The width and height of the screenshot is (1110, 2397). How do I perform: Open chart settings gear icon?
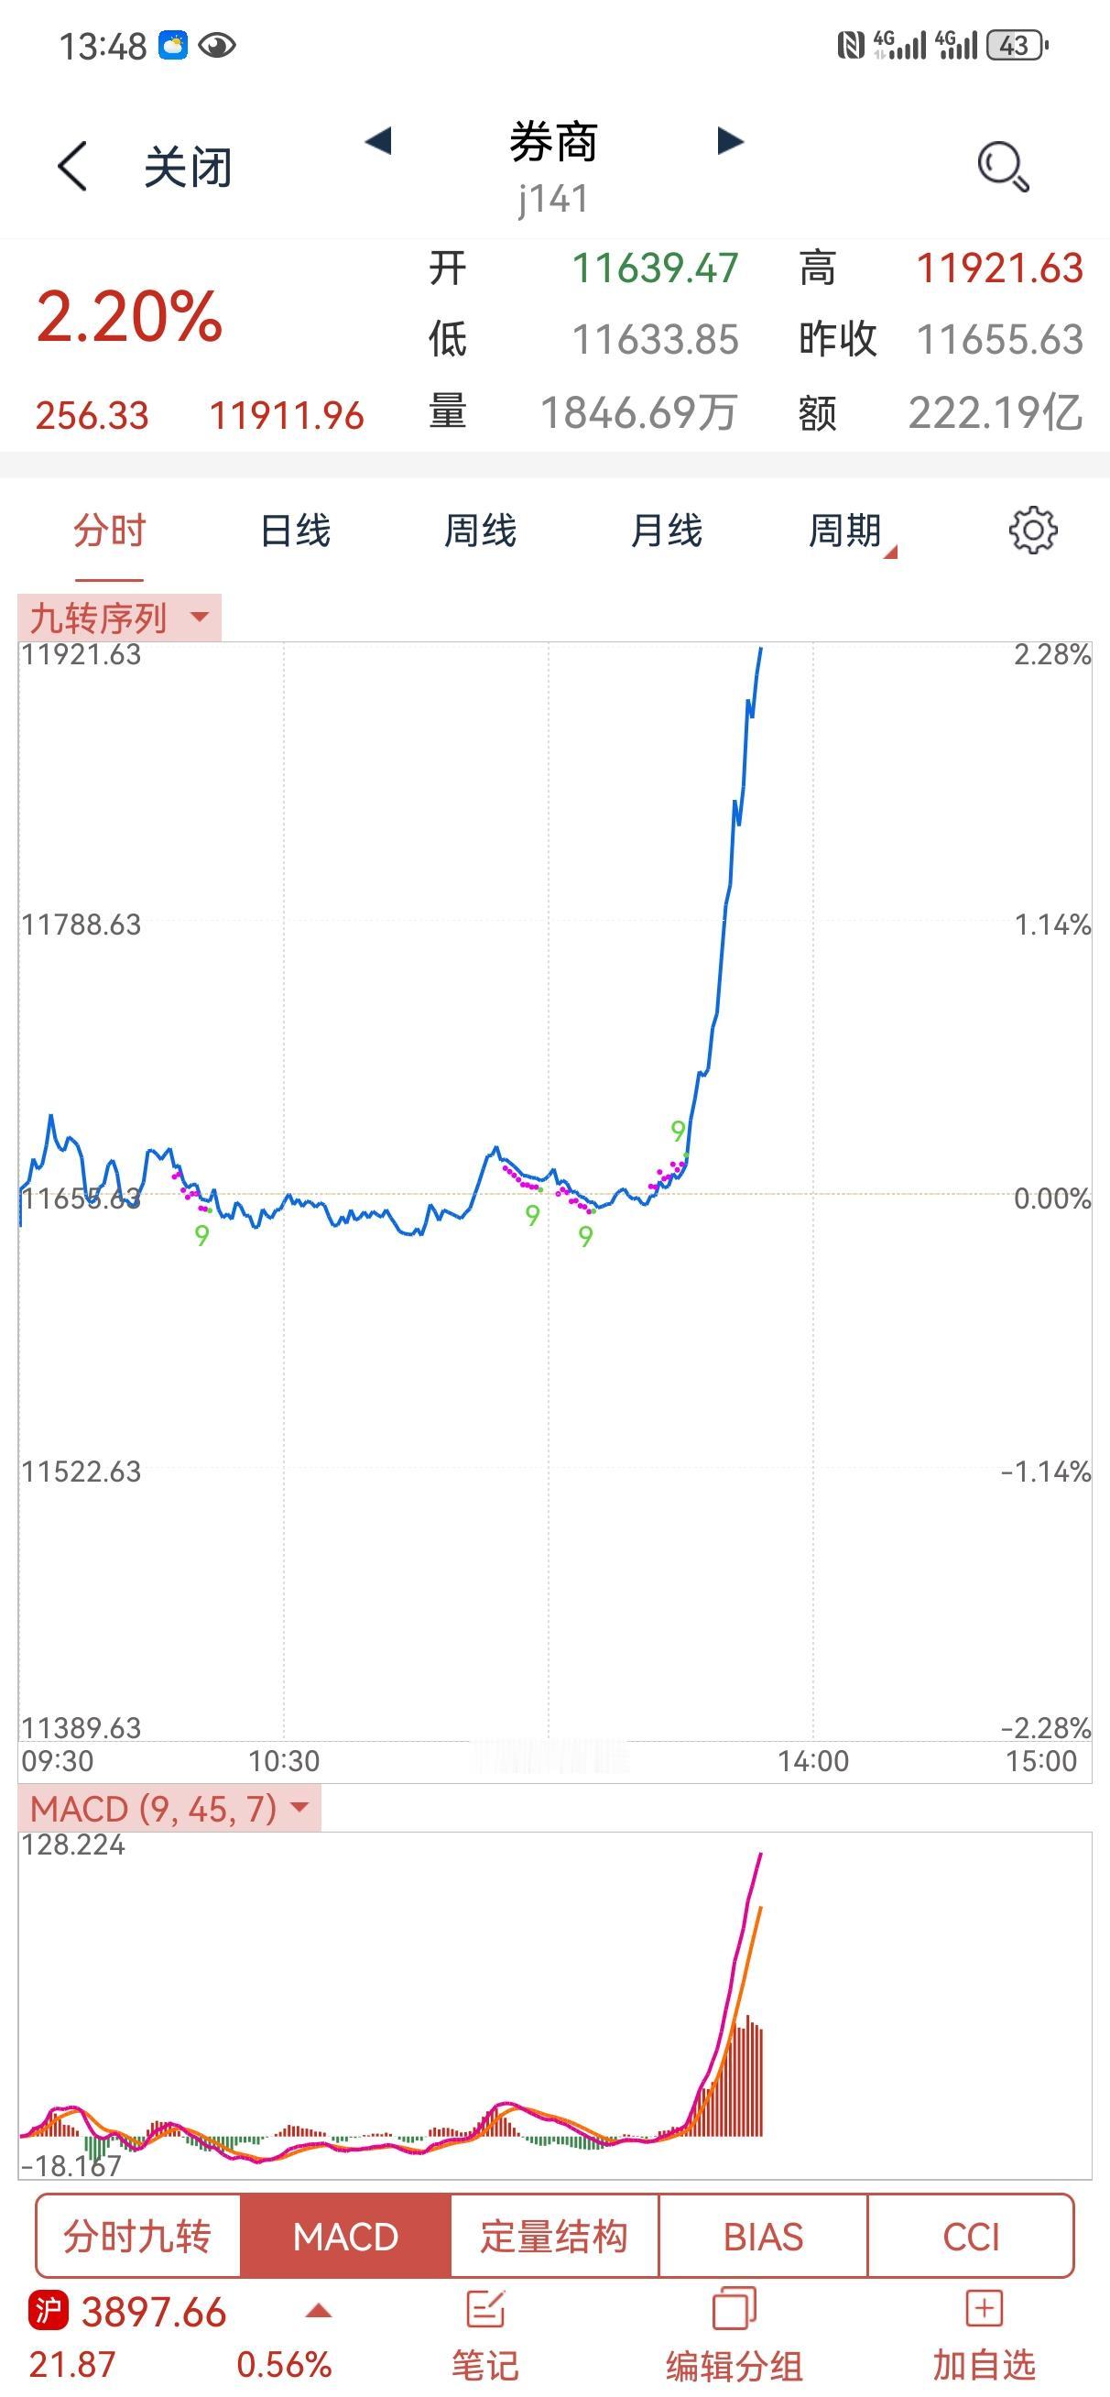click(1033, 531)
